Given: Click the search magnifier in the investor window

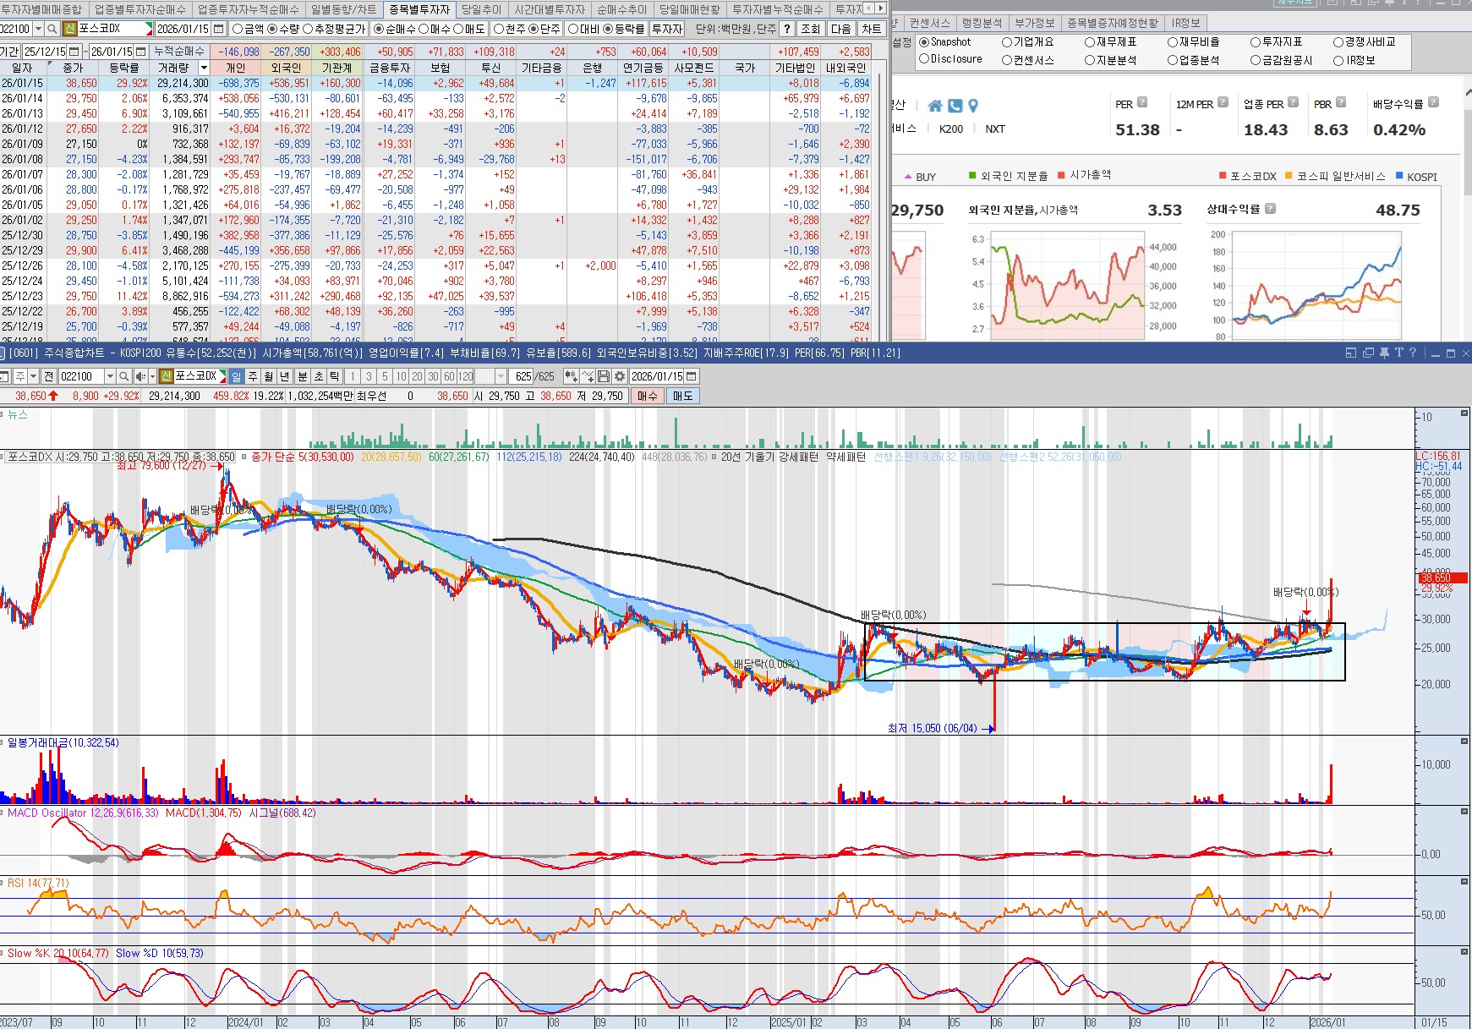Looking at the screenshot, I should pyautogui.click(x=52, y=29).
